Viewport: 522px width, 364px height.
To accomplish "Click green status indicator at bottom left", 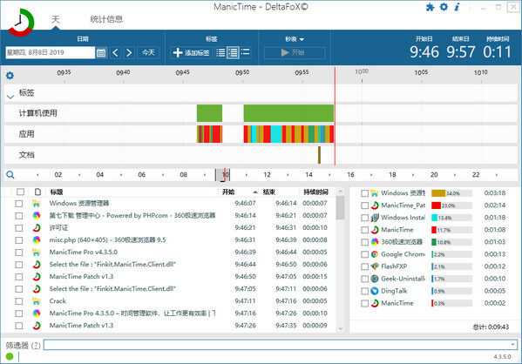I will click(x=10, y=356).
